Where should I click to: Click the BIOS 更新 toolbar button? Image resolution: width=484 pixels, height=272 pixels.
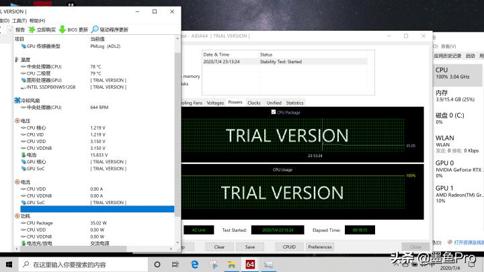click(x=73, y=30)
